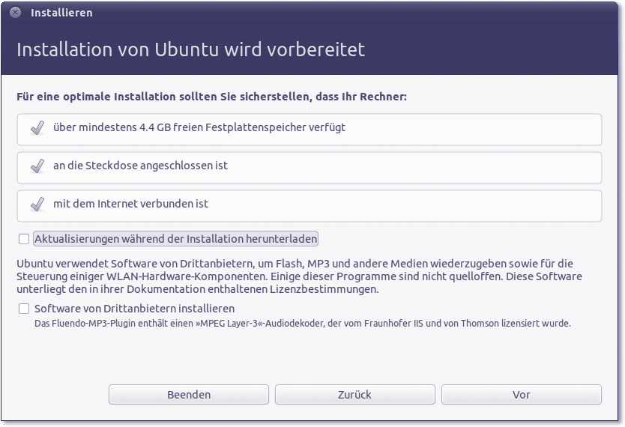
Task: Enable the Aktualisierungen download checkbox
Action: point(24,239)
